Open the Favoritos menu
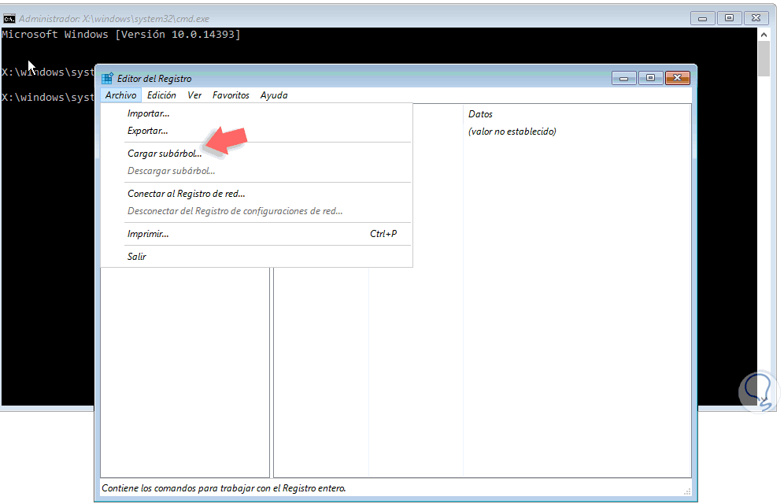The height and width of the screenshot is (504, 784). pos(231,95)
